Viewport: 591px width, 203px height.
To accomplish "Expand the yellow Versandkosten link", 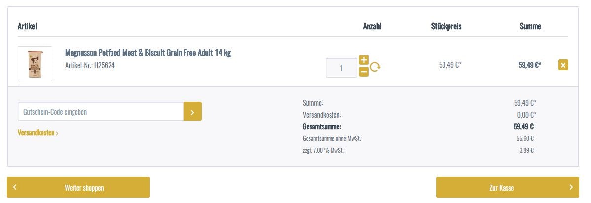I will pyautogui.click(x=38, y=133).
